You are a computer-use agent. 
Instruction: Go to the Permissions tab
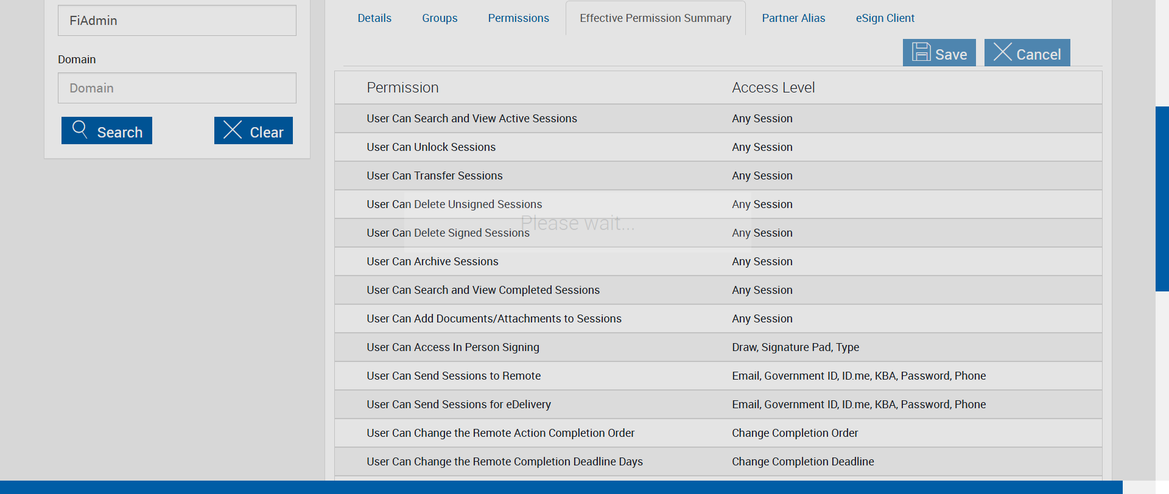click(x=518, y=18)
